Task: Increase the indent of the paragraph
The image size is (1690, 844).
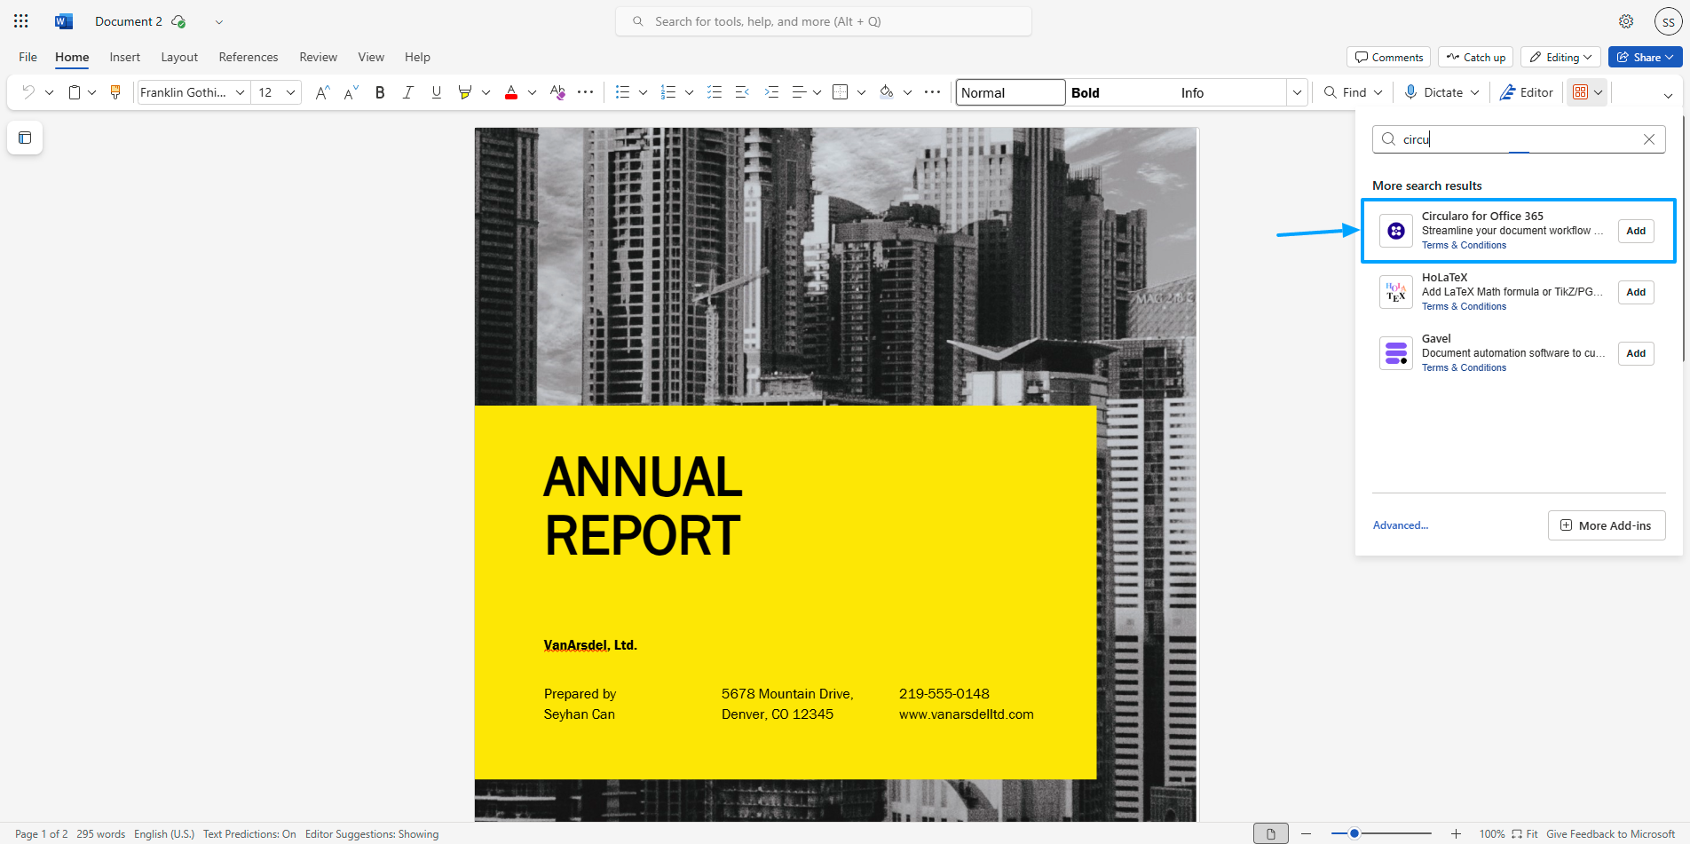Action: [770, 91]
